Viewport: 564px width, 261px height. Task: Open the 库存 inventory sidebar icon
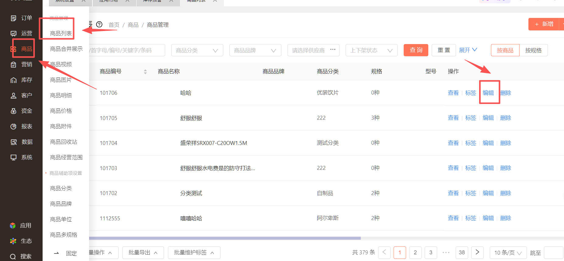[x=13, y=80]
